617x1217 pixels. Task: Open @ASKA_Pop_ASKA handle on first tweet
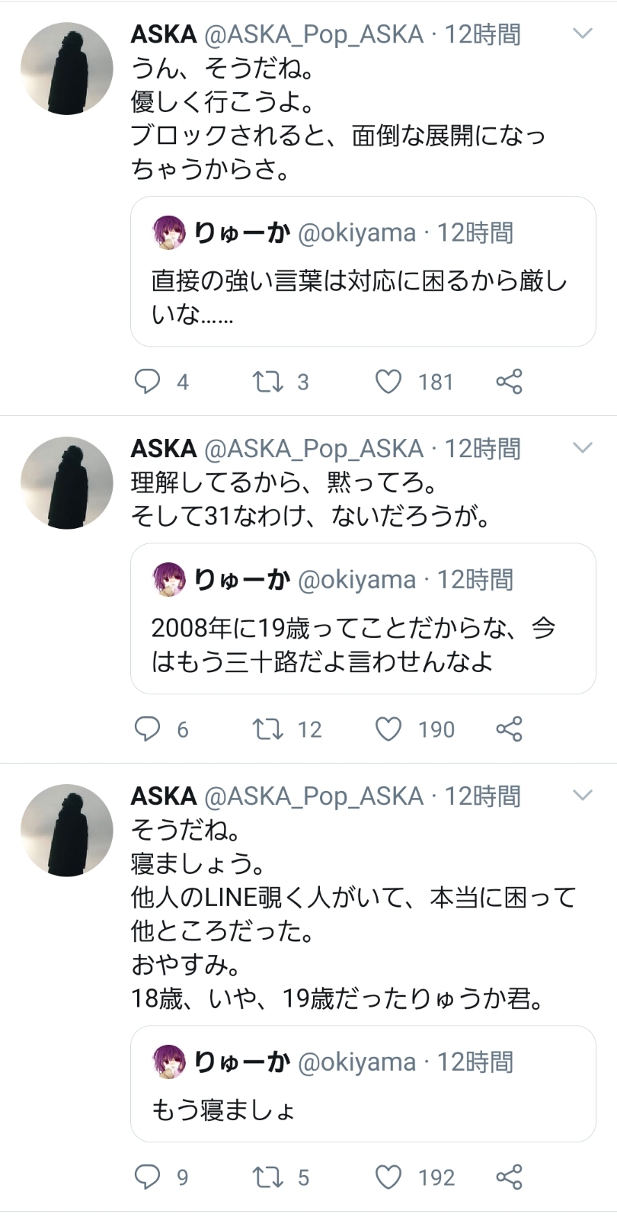pos(313,34)
